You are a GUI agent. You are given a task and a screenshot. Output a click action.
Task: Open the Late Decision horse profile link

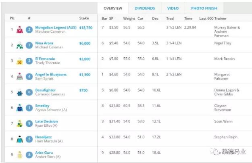pos(46,121)
